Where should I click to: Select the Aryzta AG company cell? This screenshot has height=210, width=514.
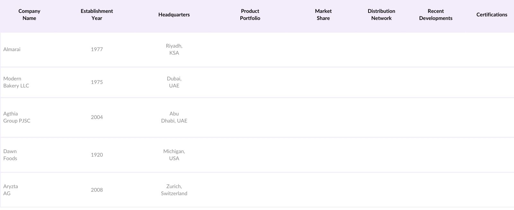(11, 190)
